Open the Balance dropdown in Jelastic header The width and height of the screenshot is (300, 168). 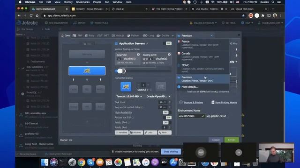(203, 23)
